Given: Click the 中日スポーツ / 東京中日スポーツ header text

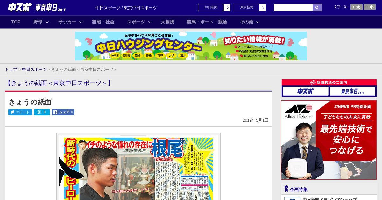Looking at the screenshot, I should point(126,8).
